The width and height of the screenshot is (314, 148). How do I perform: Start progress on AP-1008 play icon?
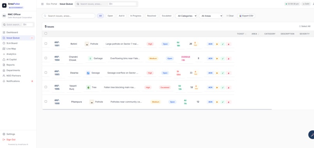pyautogui.click(x=217, y=102)
